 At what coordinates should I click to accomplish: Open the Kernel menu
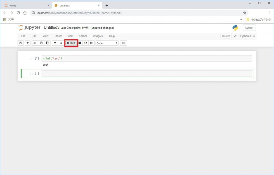coord(83,36)
